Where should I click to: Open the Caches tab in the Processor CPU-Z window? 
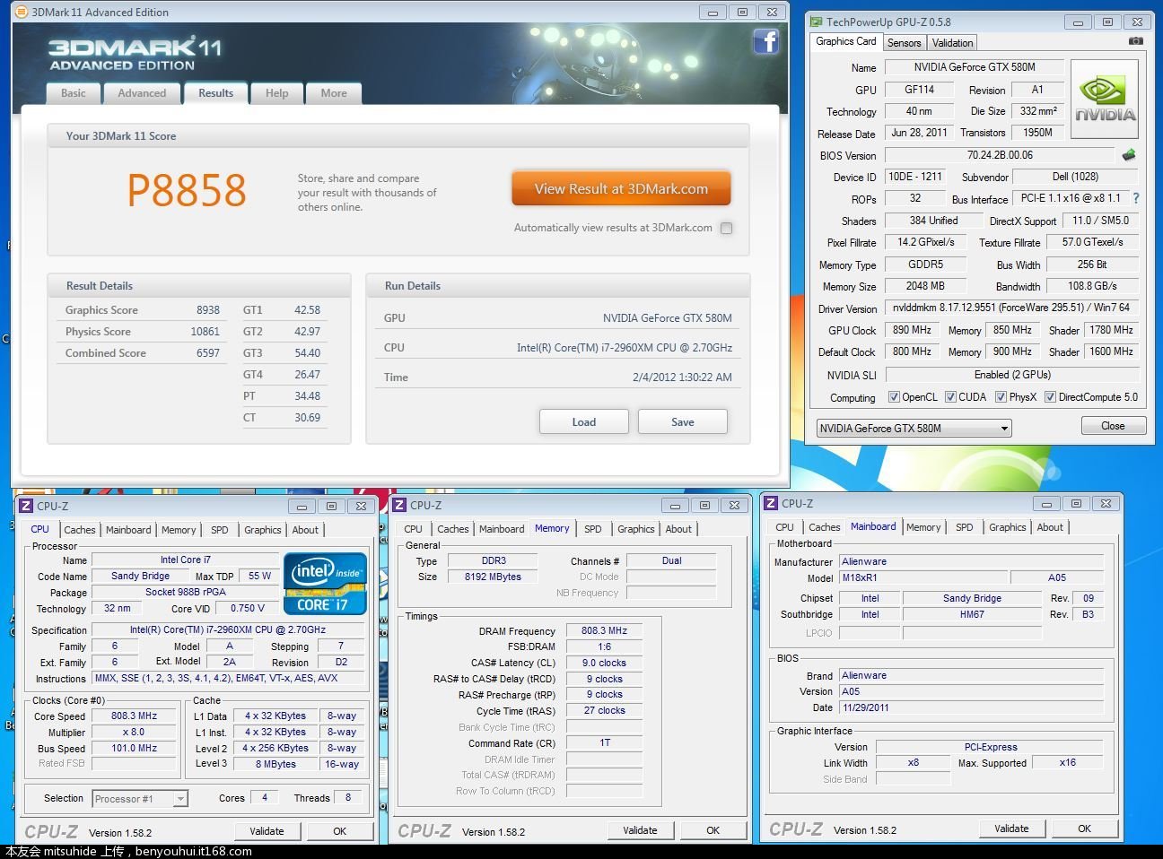click(x=80, y=530)
